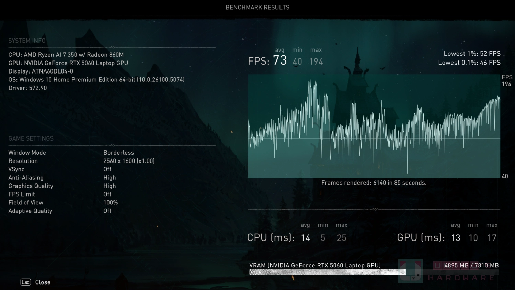Screen dimensions: 515x290
Task: Click the Driver: 572.90 line
Action: click(27, 88)
